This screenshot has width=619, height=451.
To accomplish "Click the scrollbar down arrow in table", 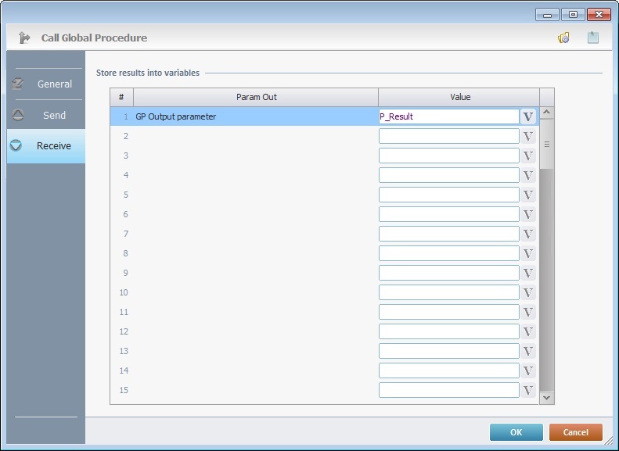I will pyautogui.click(x=546, y=397).
